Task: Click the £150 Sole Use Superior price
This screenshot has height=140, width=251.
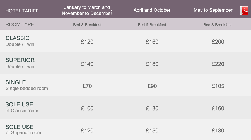Action: (x=152, y=131)
